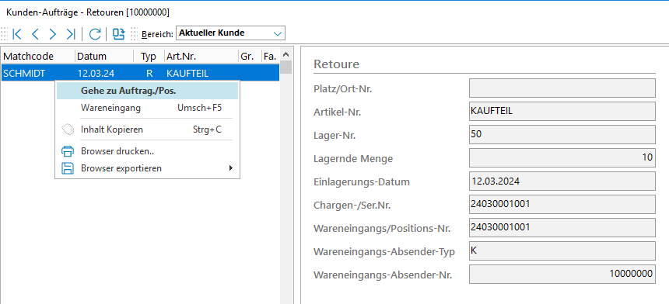This screenshot has width=669, height=304.
Task: Click the Lagernde Menge field
Action: tap(562, 157)
